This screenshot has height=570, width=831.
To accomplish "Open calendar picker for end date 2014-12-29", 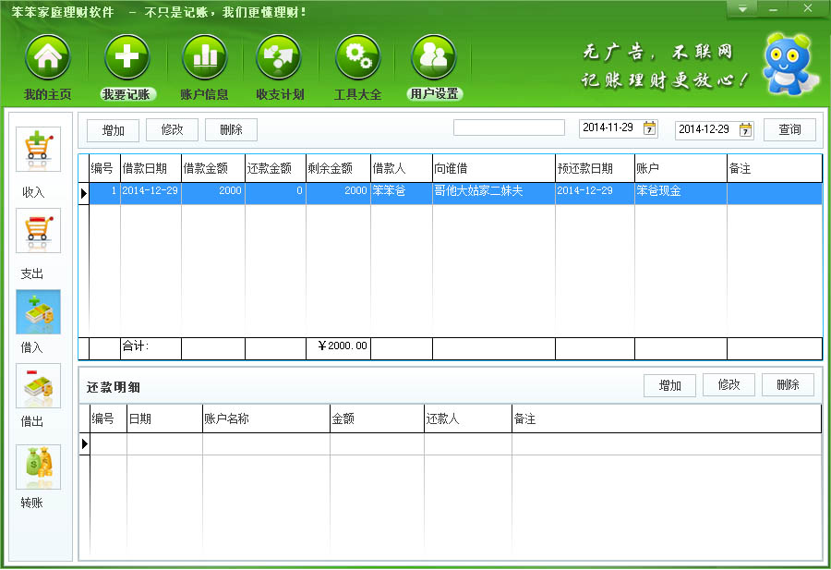I will (745, 129).
